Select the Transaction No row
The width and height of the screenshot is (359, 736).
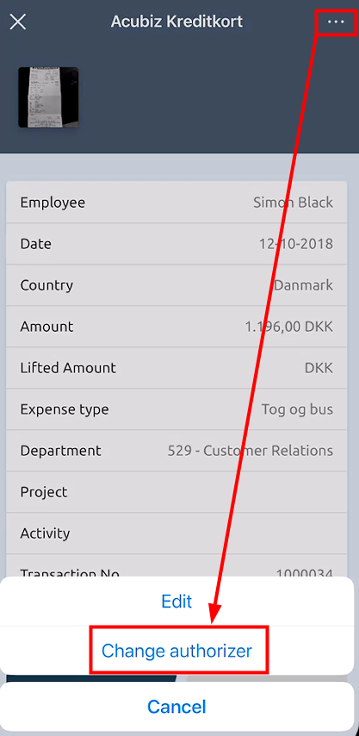176,566
